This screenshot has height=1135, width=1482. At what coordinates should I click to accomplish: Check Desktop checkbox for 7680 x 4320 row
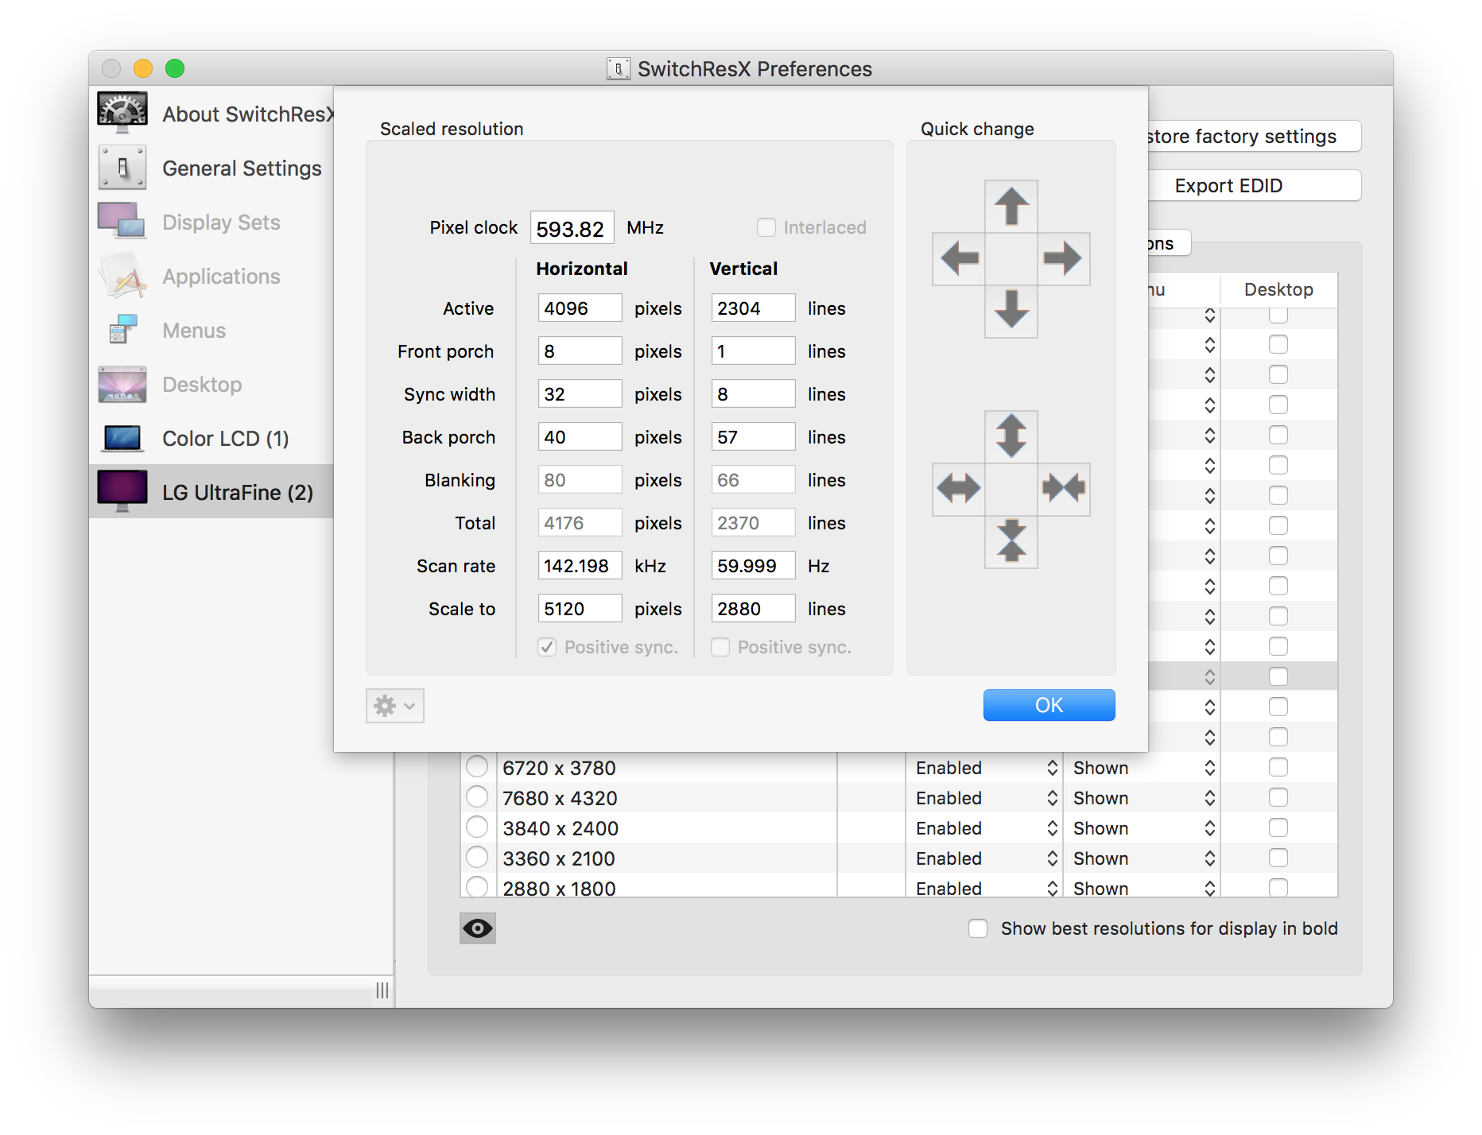1278,797
